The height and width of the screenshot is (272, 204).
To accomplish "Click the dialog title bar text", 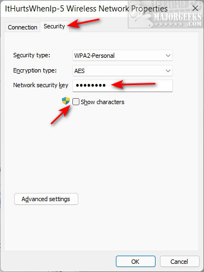I will coord(86,9).
